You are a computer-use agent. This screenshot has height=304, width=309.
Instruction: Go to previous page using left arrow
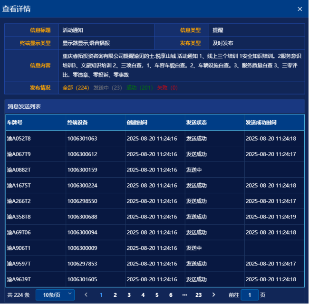86,295
